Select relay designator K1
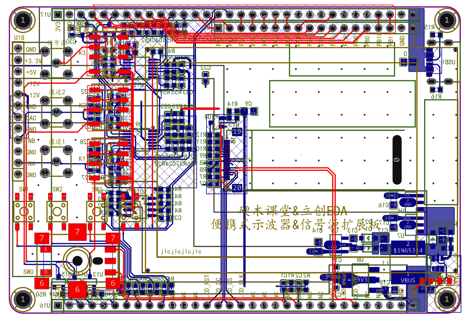The image size is (468, 320). point(82,158)
